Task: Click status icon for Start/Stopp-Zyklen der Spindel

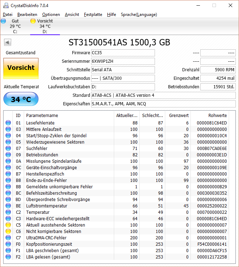Action: 8,135
